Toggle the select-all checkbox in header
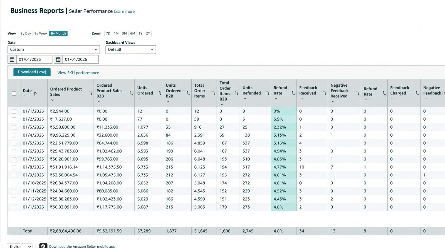The image size is (445, 248). [x=14, y=93]
